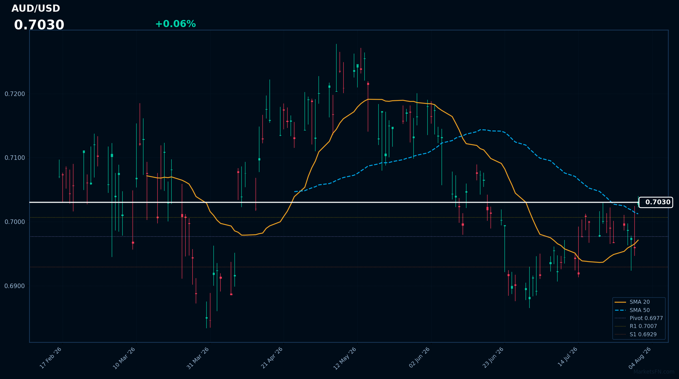Click the 0.6900 y-axis label
679x379 pixels.
click(x=15, y=286)
